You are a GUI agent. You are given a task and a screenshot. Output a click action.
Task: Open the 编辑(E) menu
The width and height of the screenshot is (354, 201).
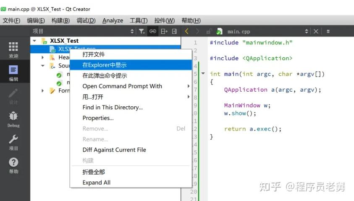pyautogui.click(x=36, y=21)
